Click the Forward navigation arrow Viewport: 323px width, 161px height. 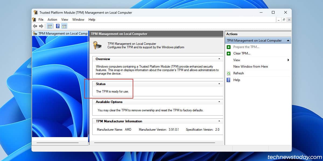(41, 26)
